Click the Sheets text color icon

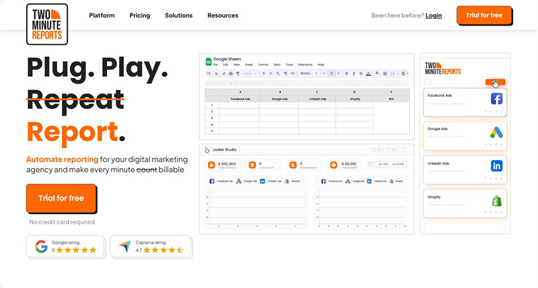(x=368, y=73)
